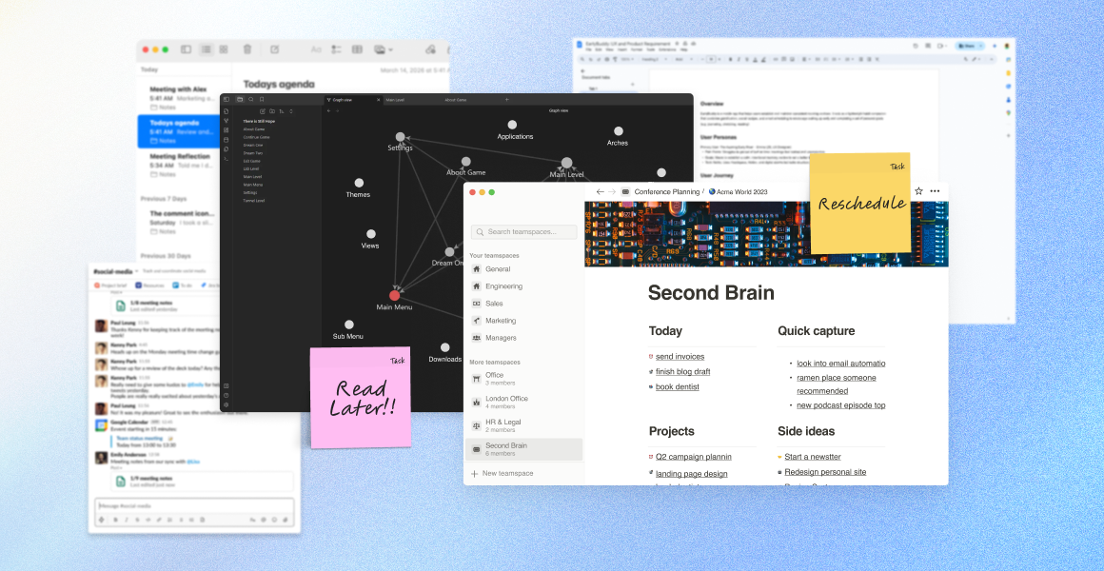
Task: Click the Share button in Google Docs
Action: pos(967,46)
